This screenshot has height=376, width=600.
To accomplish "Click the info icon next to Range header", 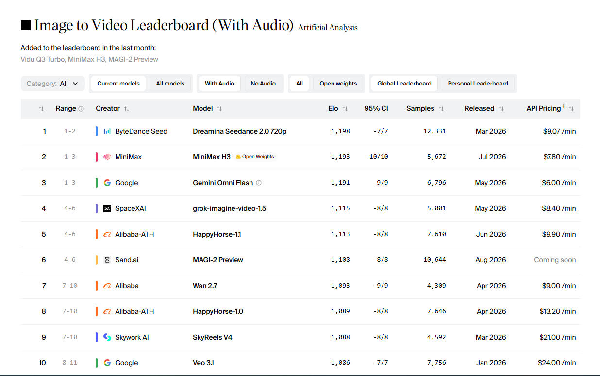I will (x=81, y=109).
